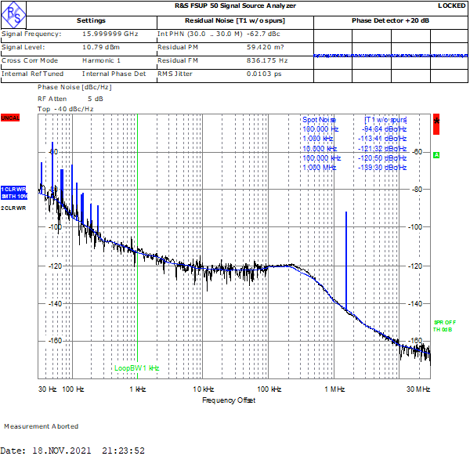Click the green LoopBW 1 kHz marker label

(136, 367)
